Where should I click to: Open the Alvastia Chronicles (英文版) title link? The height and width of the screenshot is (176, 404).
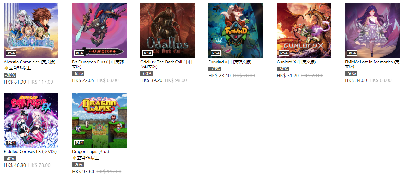(27, 62)
